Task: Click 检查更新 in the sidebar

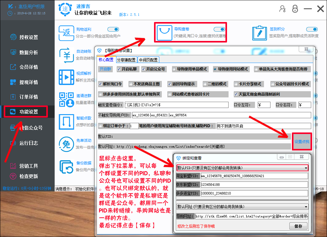Action: point(24,176)
